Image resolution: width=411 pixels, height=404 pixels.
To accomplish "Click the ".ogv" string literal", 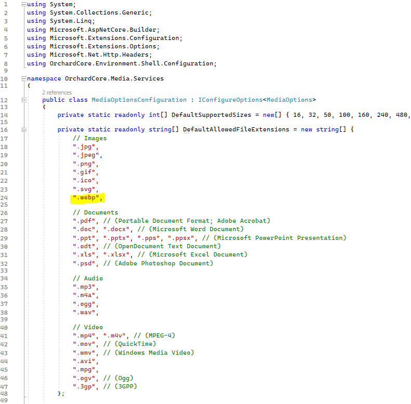I will (84, 379).
